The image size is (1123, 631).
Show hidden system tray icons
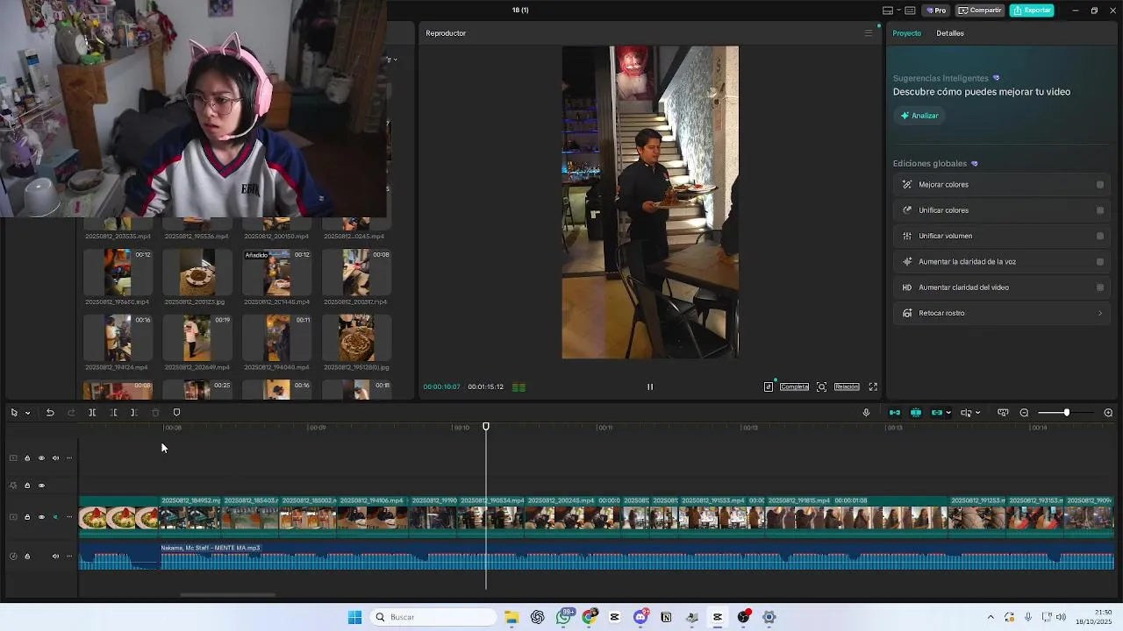[x=991, y=617]
